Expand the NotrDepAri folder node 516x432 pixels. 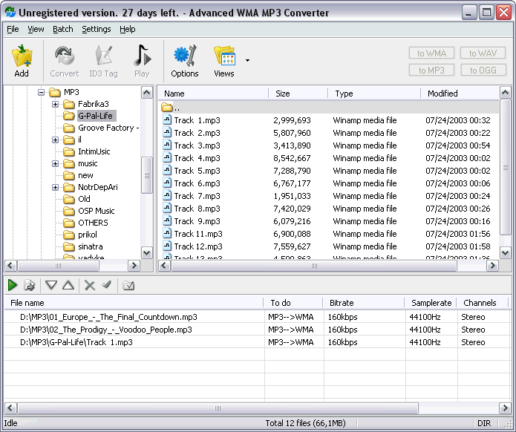(x=55, y=187)
